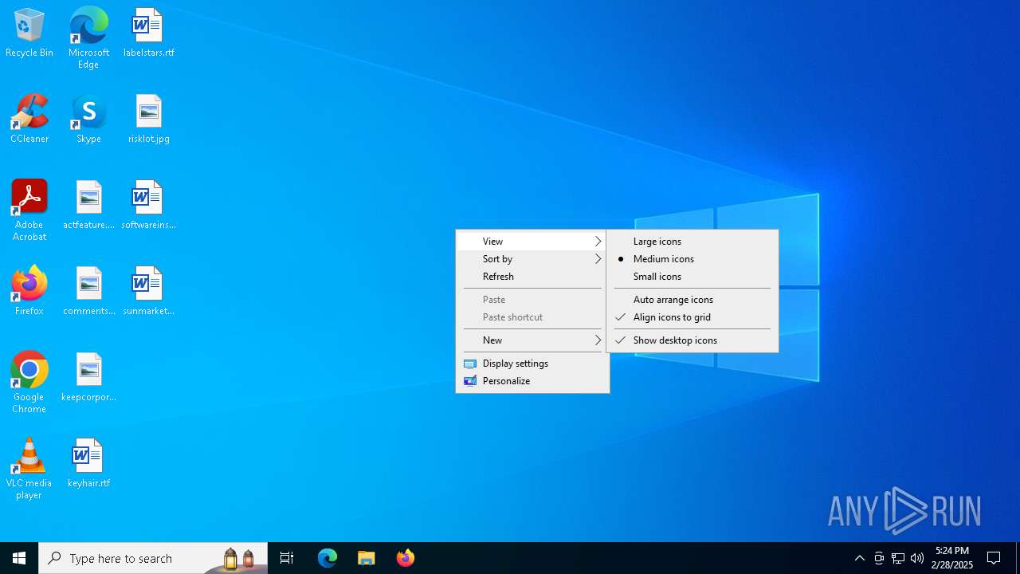Click Refresh in the context menu

[532, 277]
